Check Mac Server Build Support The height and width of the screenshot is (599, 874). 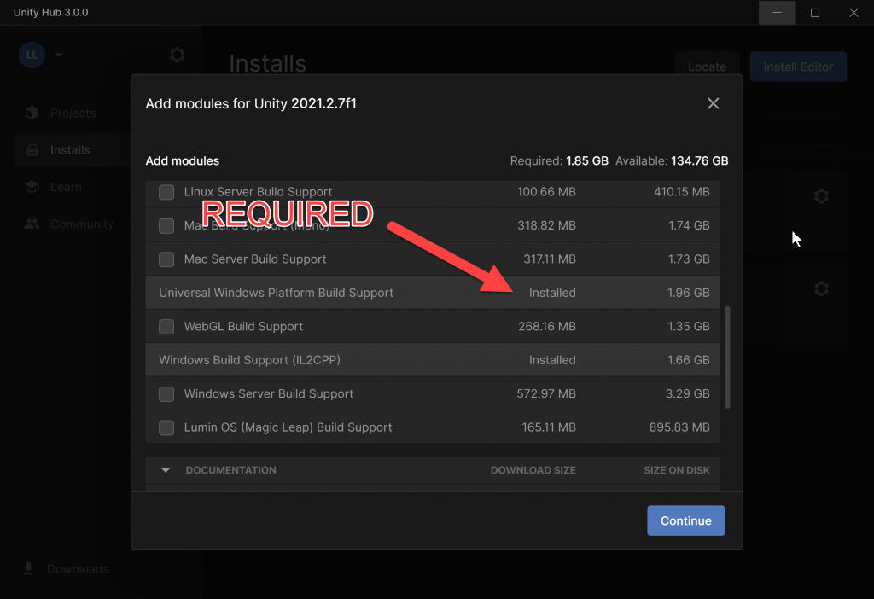[166, 259]
